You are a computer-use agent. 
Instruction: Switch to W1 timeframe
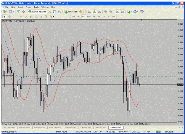click(x=109, y=17)
